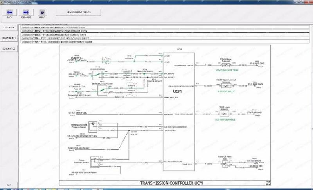Click the Front Special Rod Pressure Sensor symbol

click(93, 127)
